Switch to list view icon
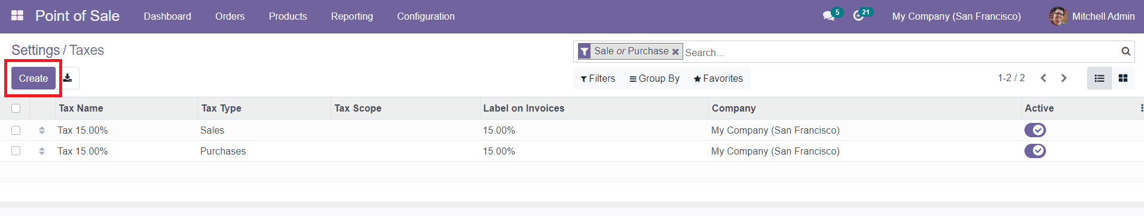Image resolution: width=1144 pixels, height=216 pixels. click(x=1099, y=78)
